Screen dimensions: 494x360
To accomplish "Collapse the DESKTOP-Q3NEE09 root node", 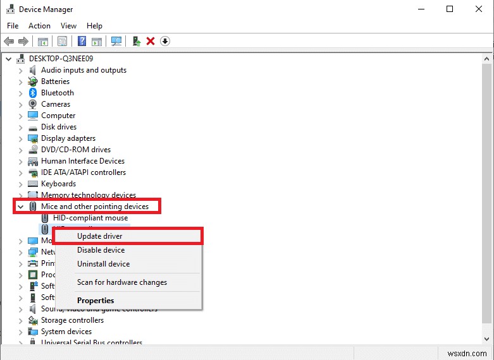I will (x=8, y=59).
